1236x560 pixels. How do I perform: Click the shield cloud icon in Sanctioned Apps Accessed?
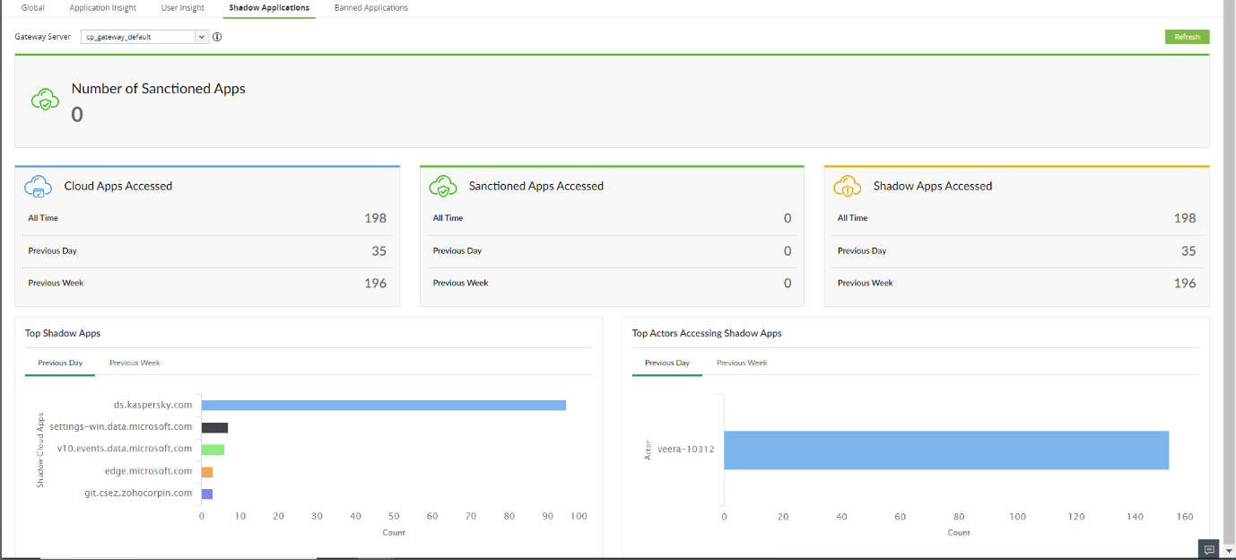[x=443, y=186]
